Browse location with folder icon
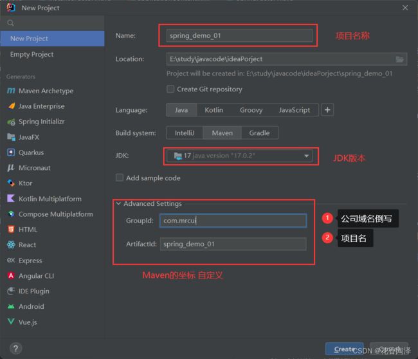This screenshot has height=359, width=418. (x=399, y=59)
